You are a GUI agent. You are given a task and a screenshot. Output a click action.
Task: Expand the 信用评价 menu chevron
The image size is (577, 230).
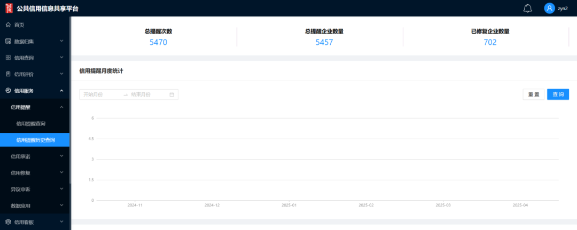click(61, 74)
